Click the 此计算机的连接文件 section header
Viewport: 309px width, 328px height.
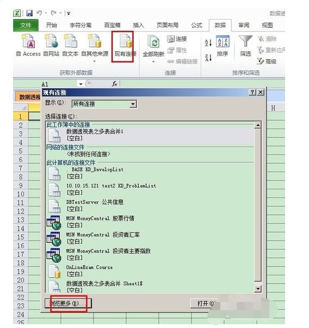tap(71, 163)
